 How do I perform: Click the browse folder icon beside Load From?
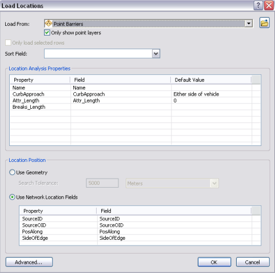click(265, 23)
